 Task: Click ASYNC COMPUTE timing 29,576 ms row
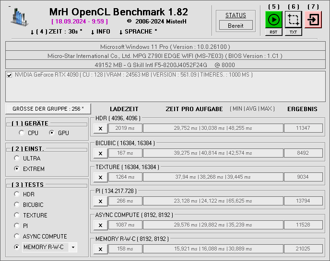pos(213,225)
